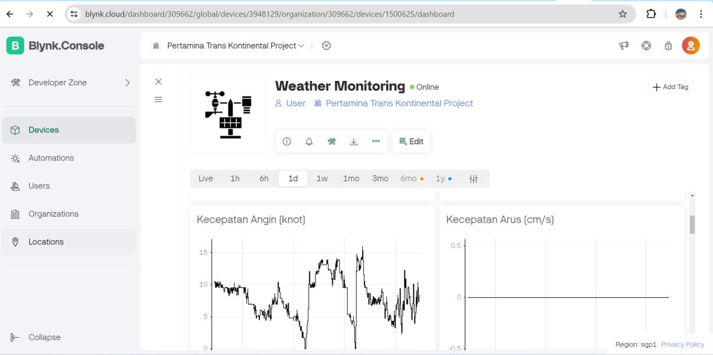Open Automations in sidebar
The image size is (713, 355).
51,158
